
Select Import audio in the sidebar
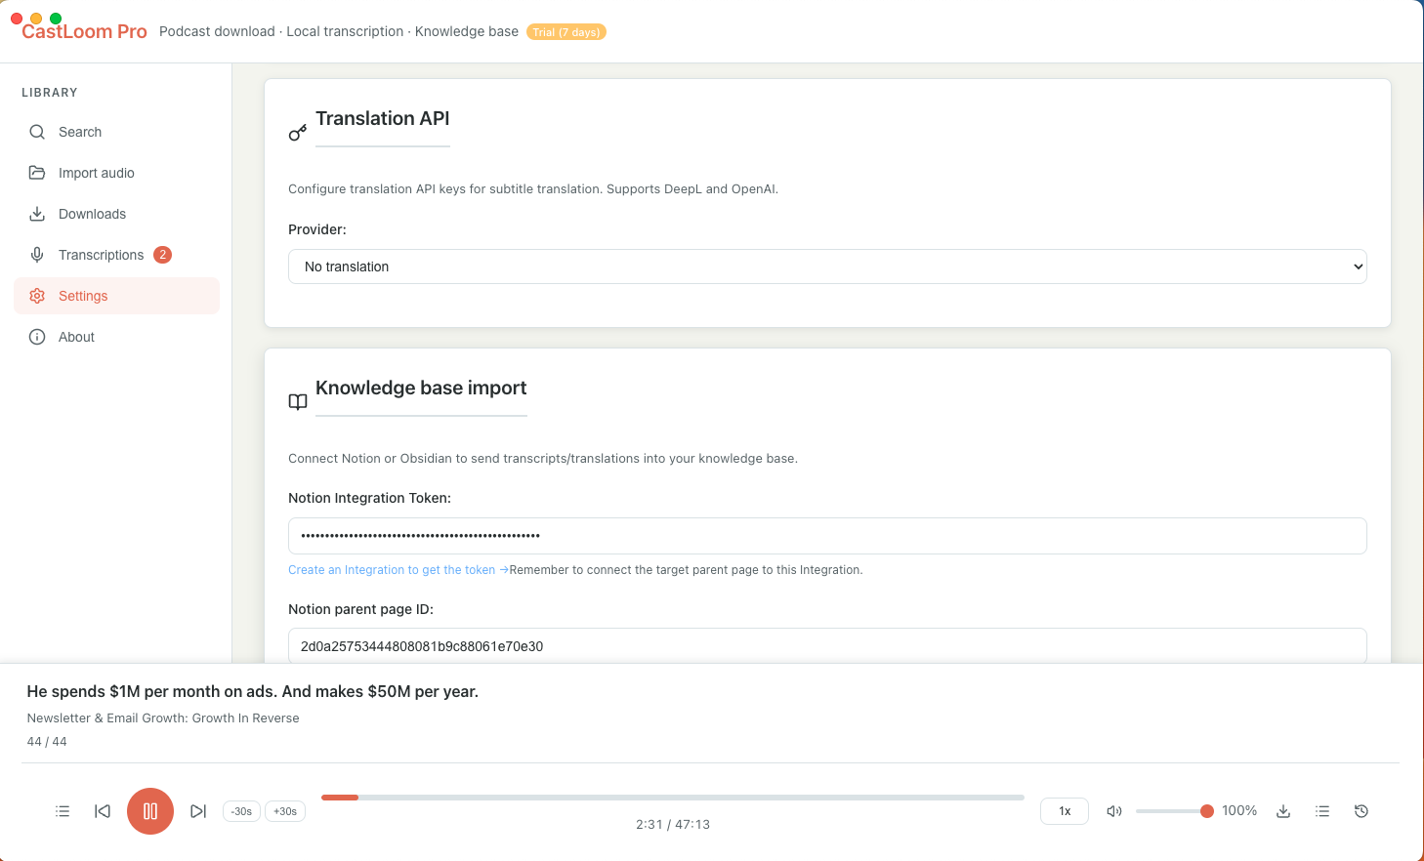97,173
